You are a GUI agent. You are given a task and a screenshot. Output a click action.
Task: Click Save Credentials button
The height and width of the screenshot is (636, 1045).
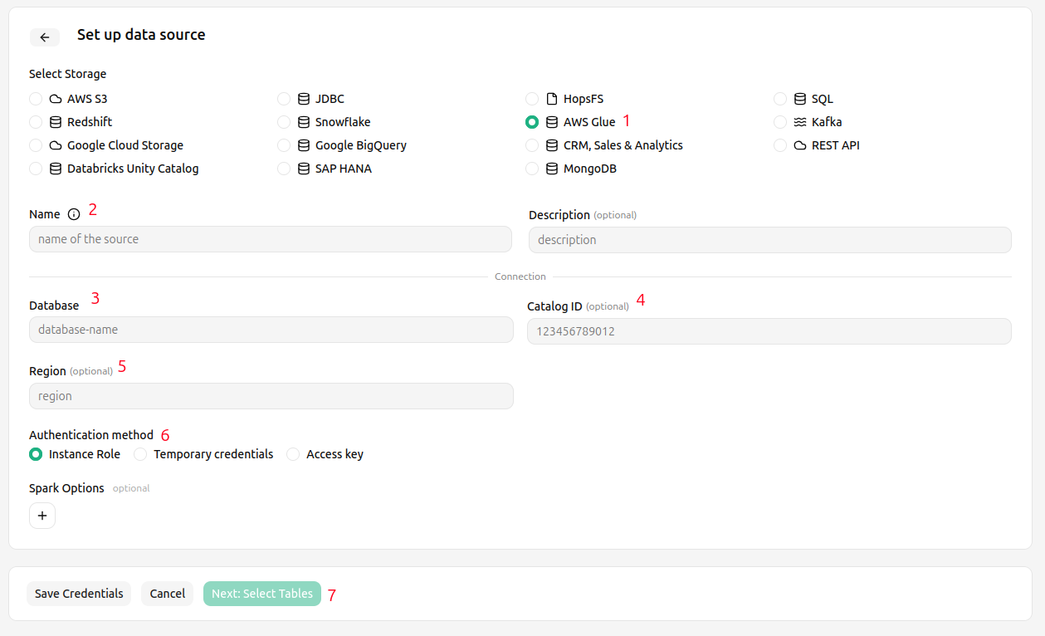point(79,594)
